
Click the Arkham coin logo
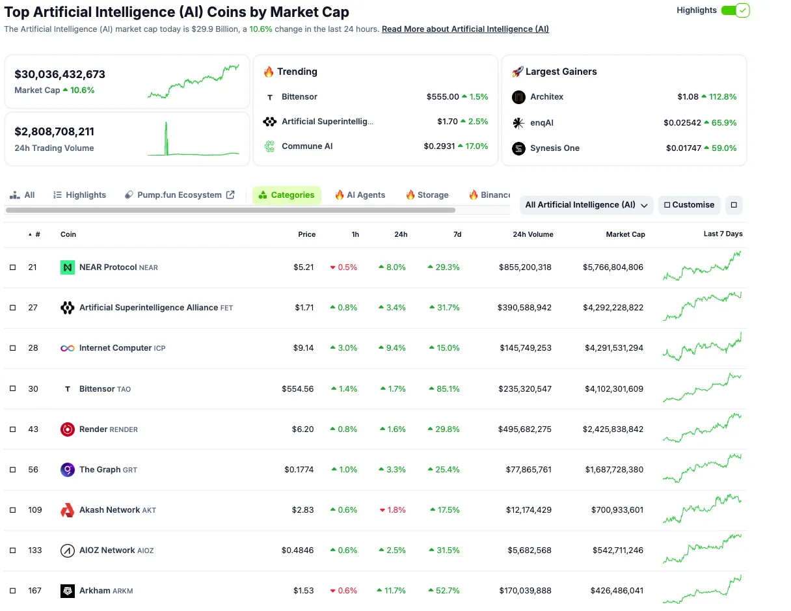tap(68, 590)
